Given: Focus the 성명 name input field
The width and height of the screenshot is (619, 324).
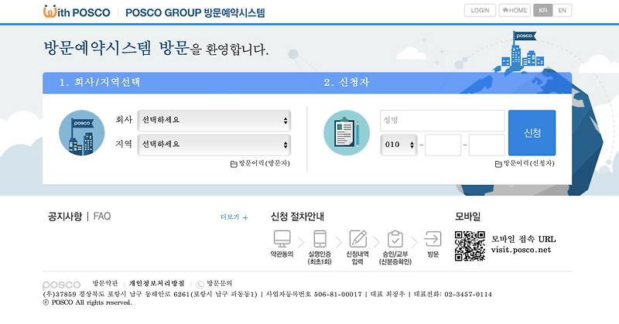Looking at the screenshot, I should point(443,121).
